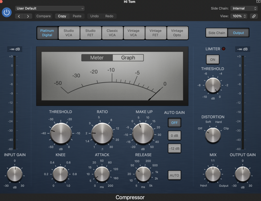Switch display to Graph view

[128, 58]
